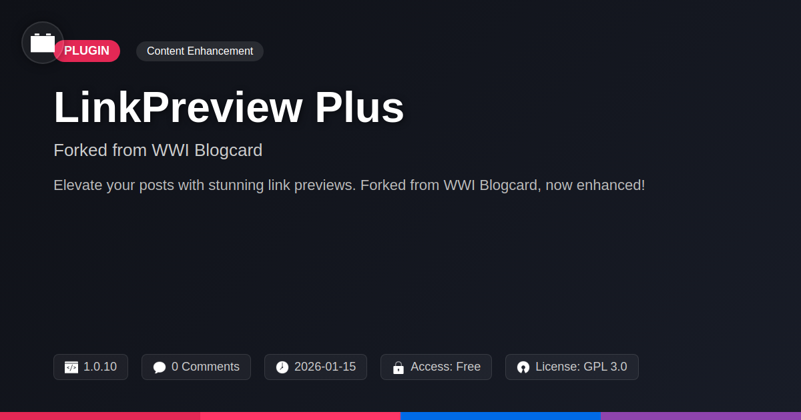Click the plugin block icon in circle

pos(43,43)
